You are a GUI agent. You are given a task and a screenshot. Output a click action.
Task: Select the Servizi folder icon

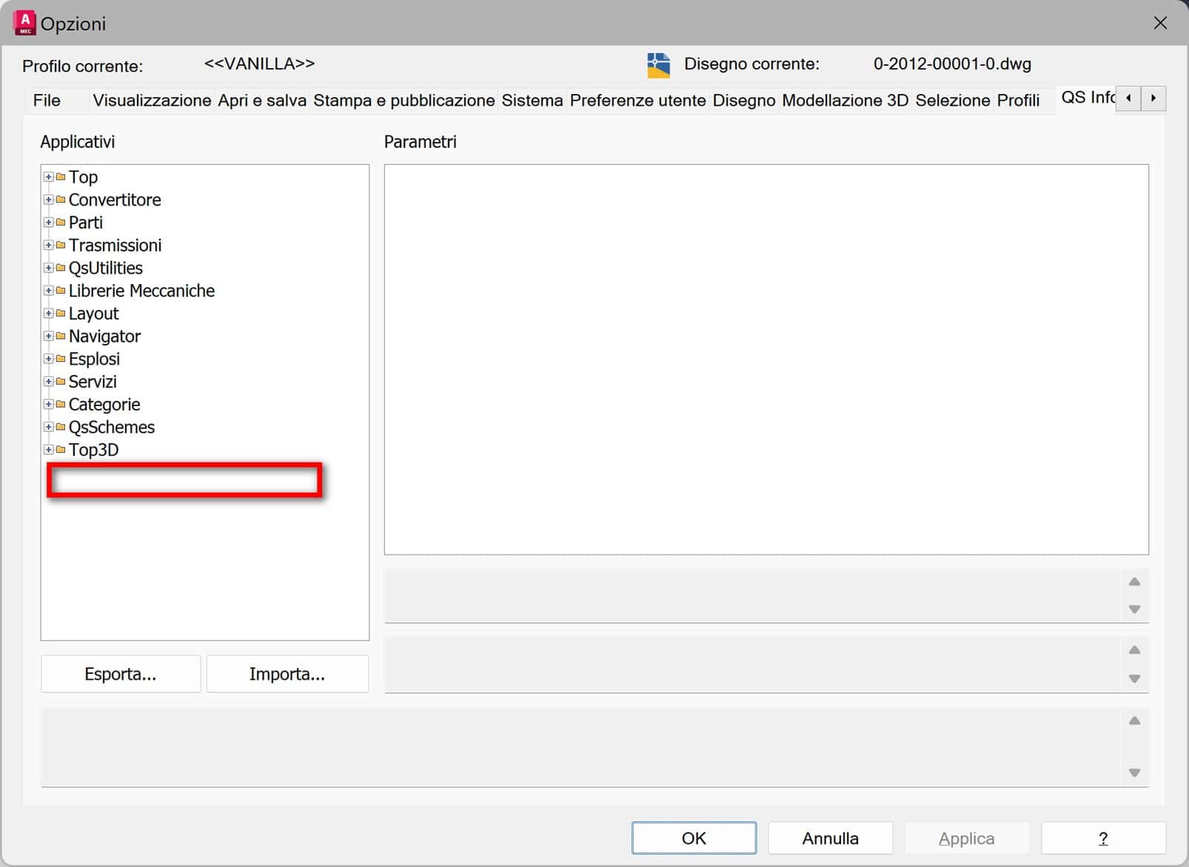[x=61, y=382]
